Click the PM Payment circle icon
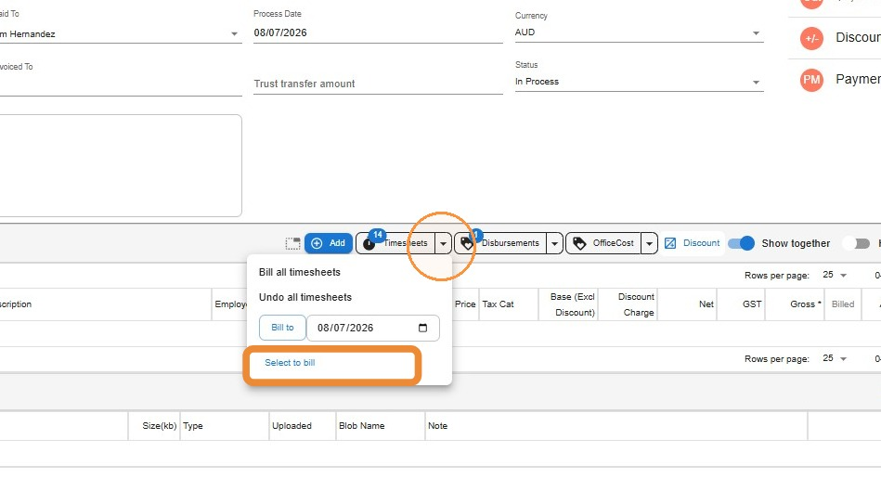The image size is (881, 491). click(811, 80)
